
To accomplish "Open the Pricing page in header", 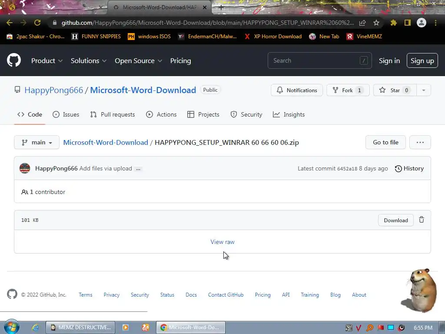I will click(180, 61).
